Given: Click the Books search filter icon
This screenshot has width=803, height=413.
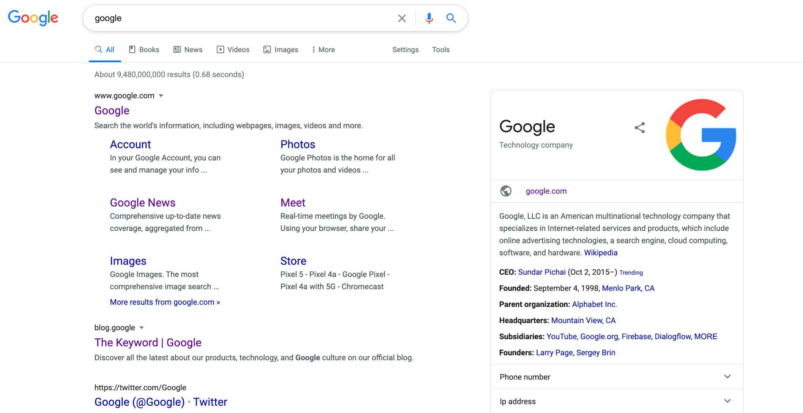Looking at the screenshot, I should 131,49.
